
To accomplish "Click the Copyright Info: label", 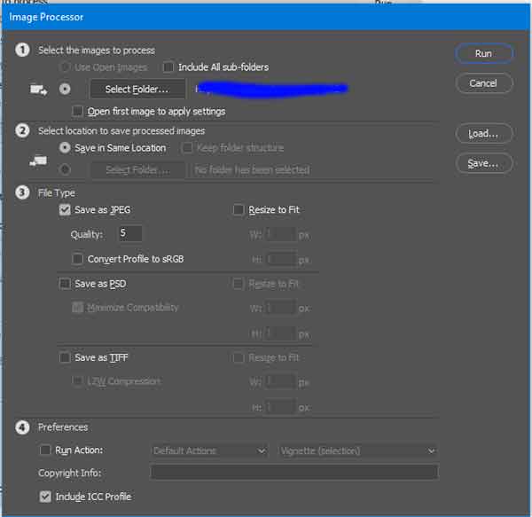I will coord(69,473).
